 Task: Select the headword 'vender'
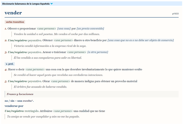[13, 13]
